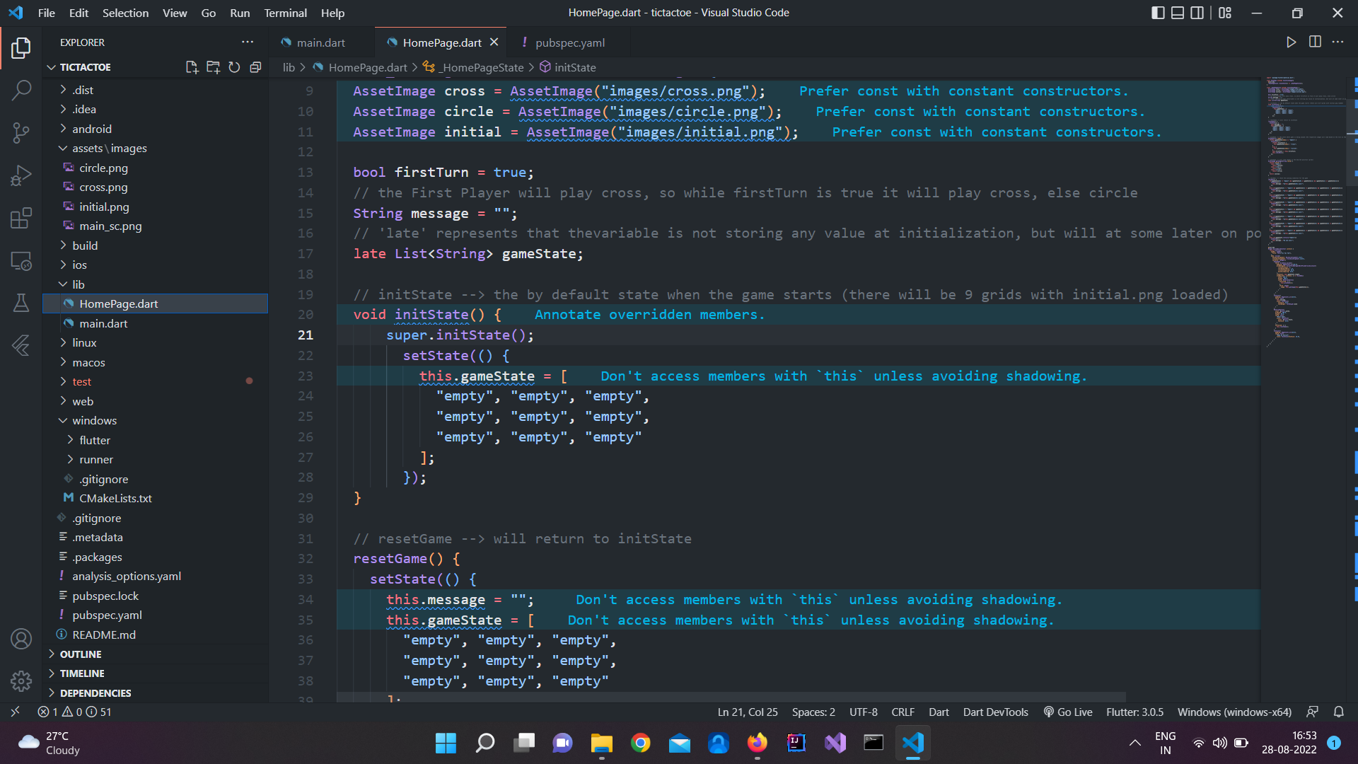1358x764 pixels.
Task: Click the feedback icon in status bar
Action: [1312, 712]
